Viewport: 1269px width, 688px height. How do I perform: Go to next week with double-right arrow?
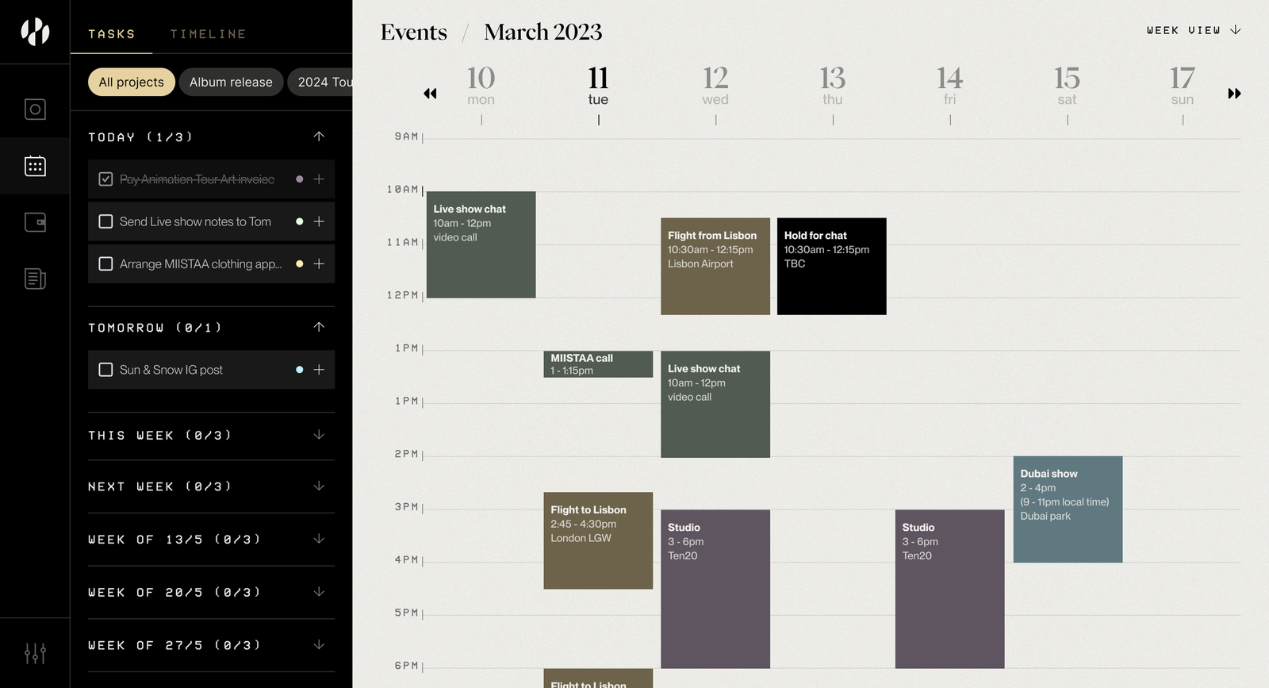pyautogui.click(x=1234, y=94)
